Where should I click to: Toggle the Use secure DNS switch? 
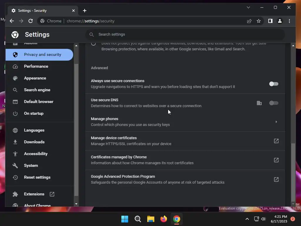point(274,103)
